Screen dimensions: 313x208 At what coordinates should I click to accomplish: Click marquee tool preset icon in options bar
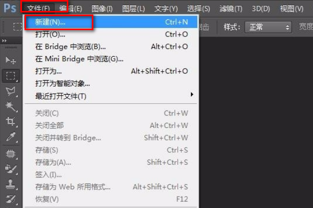(x=18, y=27)
